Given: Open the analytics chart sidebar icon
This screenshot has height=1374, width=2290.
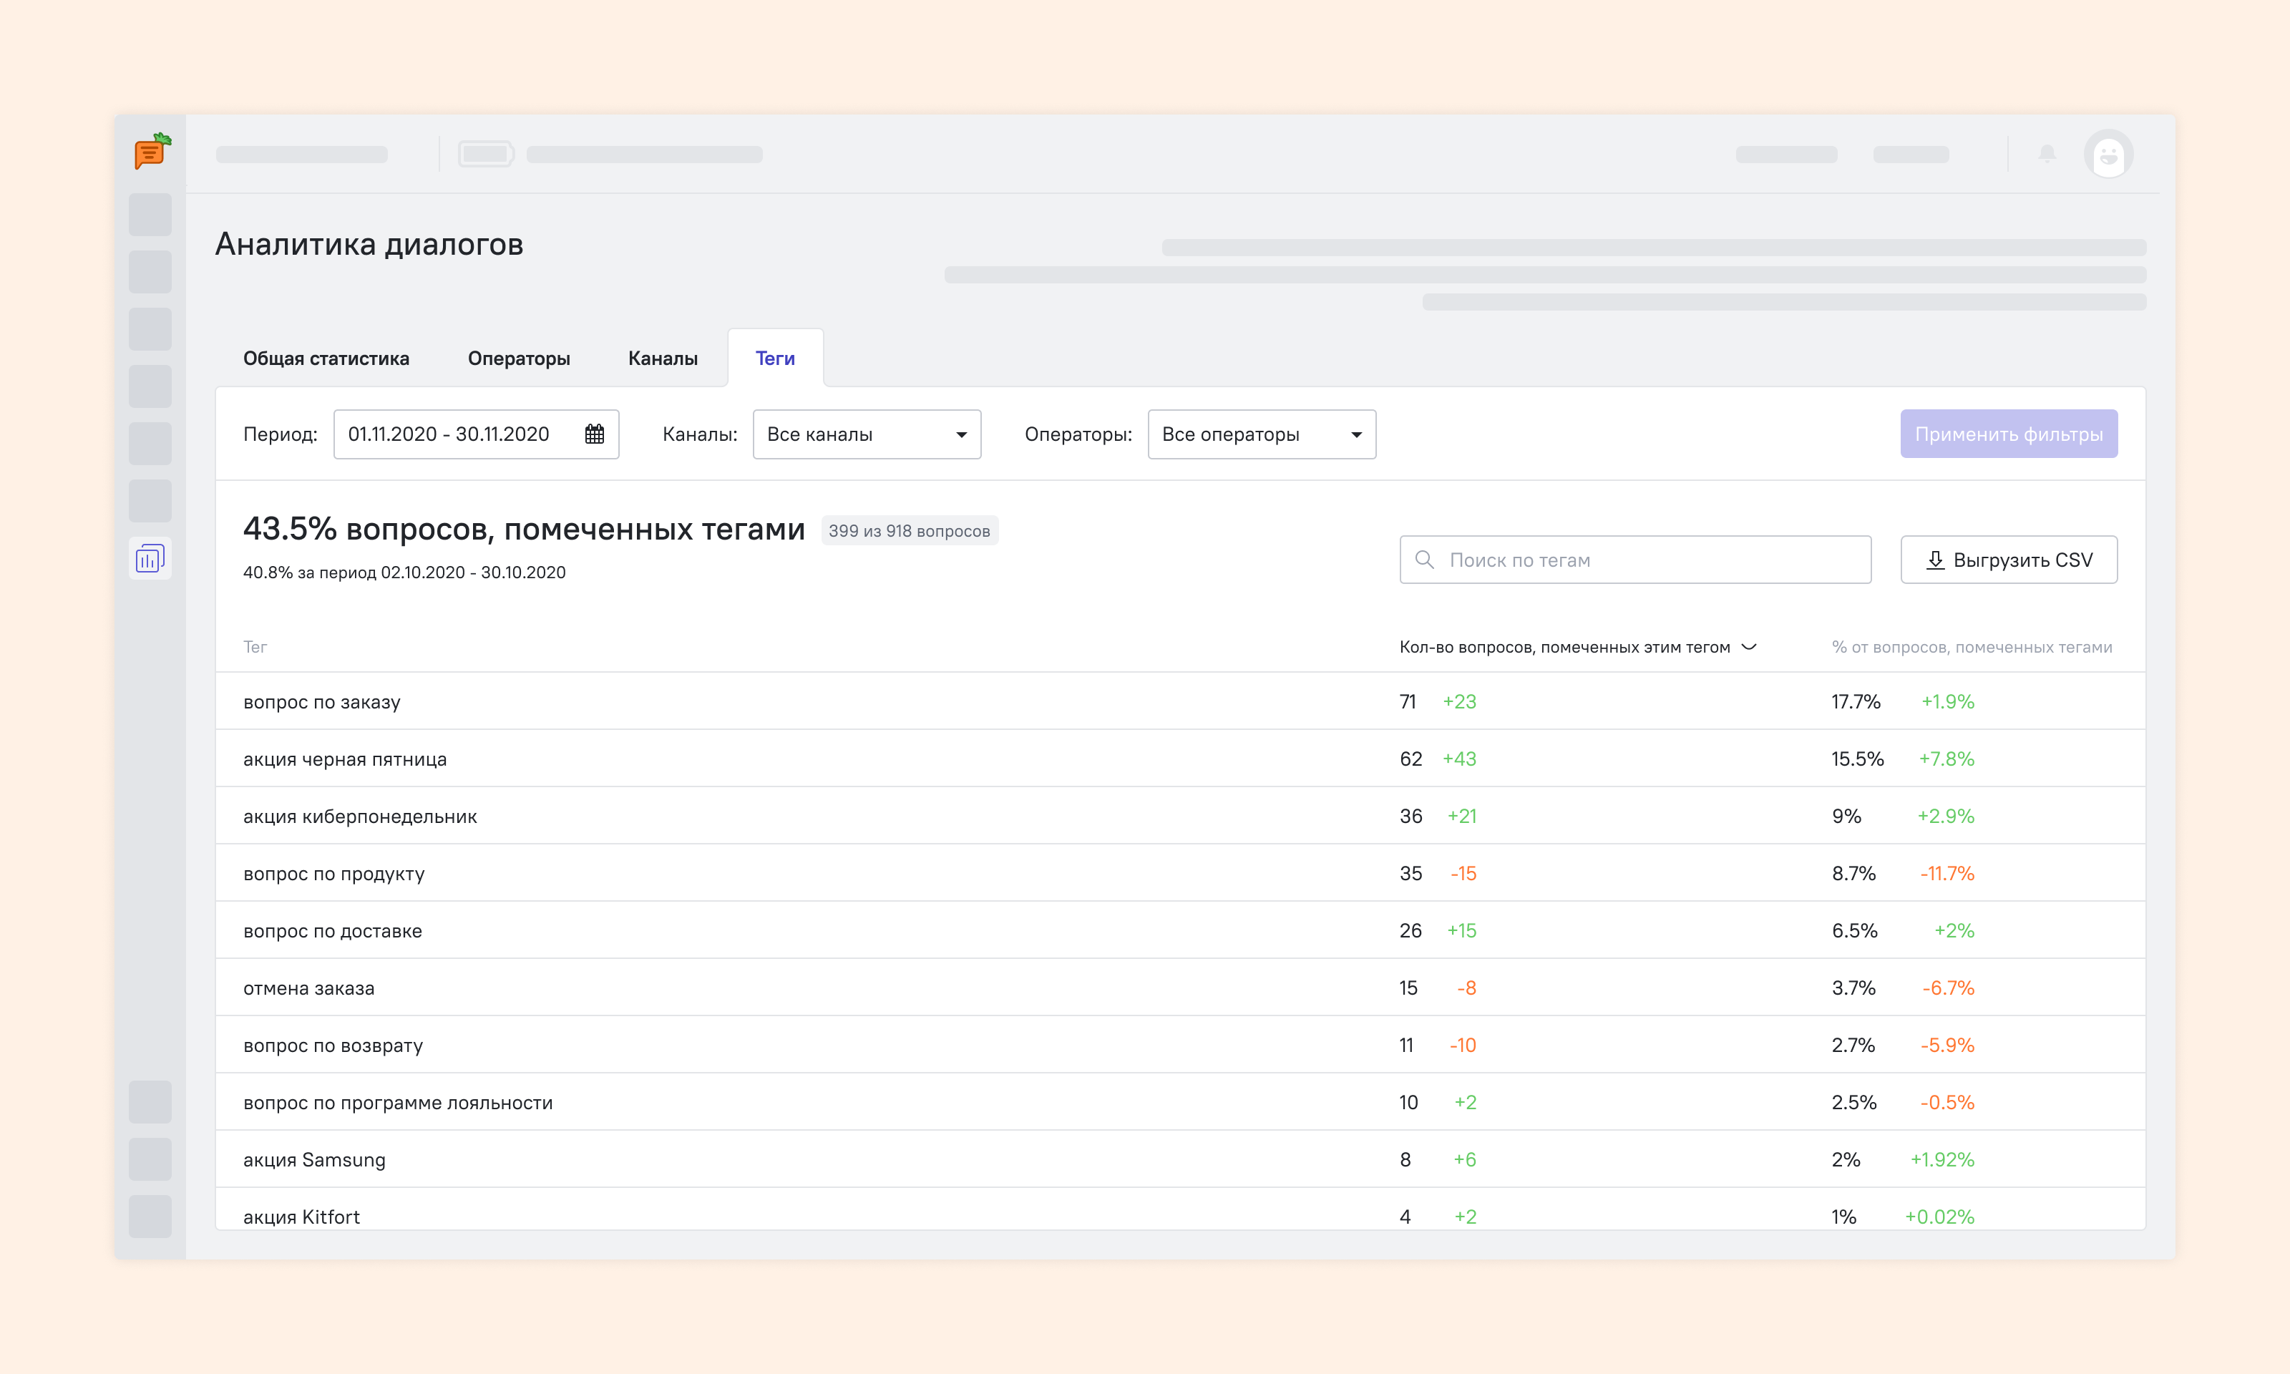Looking at the screenshot, I should point(150,558).
